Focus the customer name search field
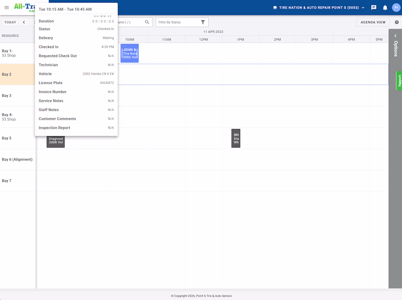 pos(131,22)
